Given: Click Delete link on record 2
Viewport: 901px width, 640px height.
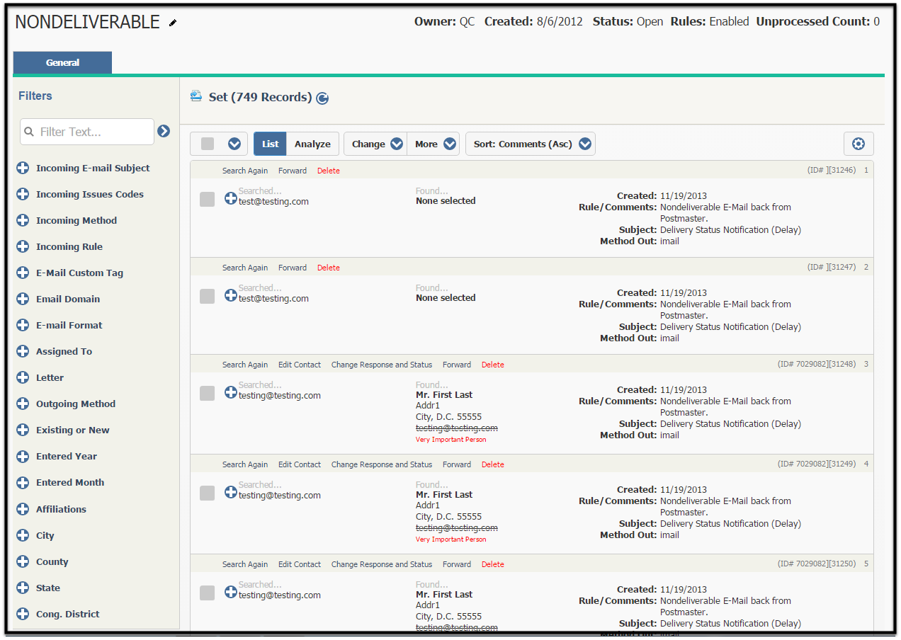Looking at the screenshot, I should [329, 268].
